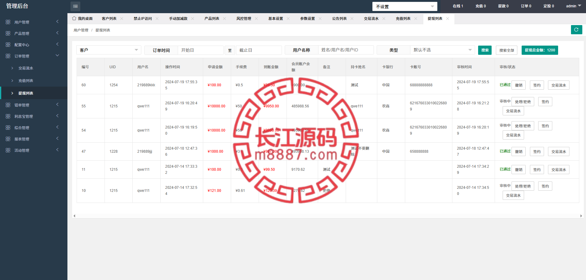Click 签约 for order number 47

537,151
